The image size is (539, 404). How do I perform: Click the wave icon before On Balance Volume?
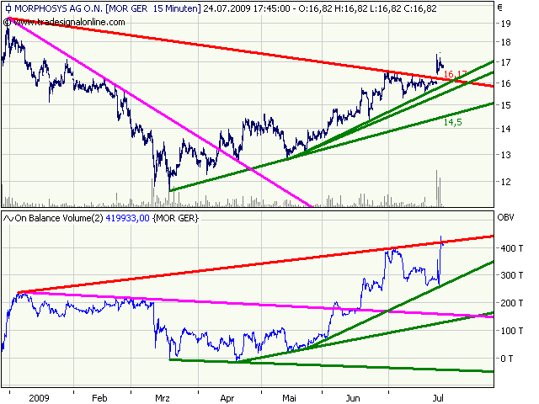point(8,219)
